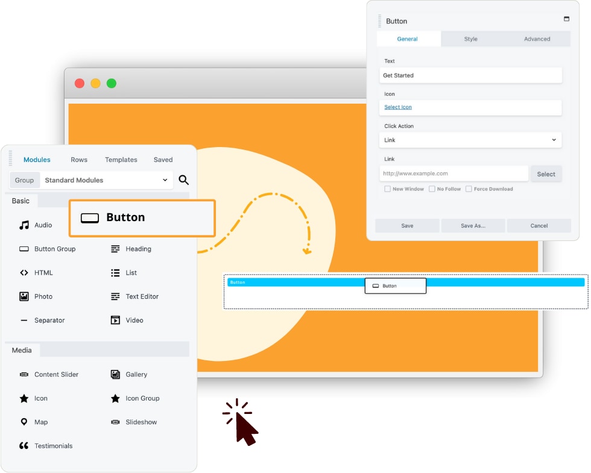Screen dimensions: 591x473
Task: Select the highlighted Button module
Action: 142,218
